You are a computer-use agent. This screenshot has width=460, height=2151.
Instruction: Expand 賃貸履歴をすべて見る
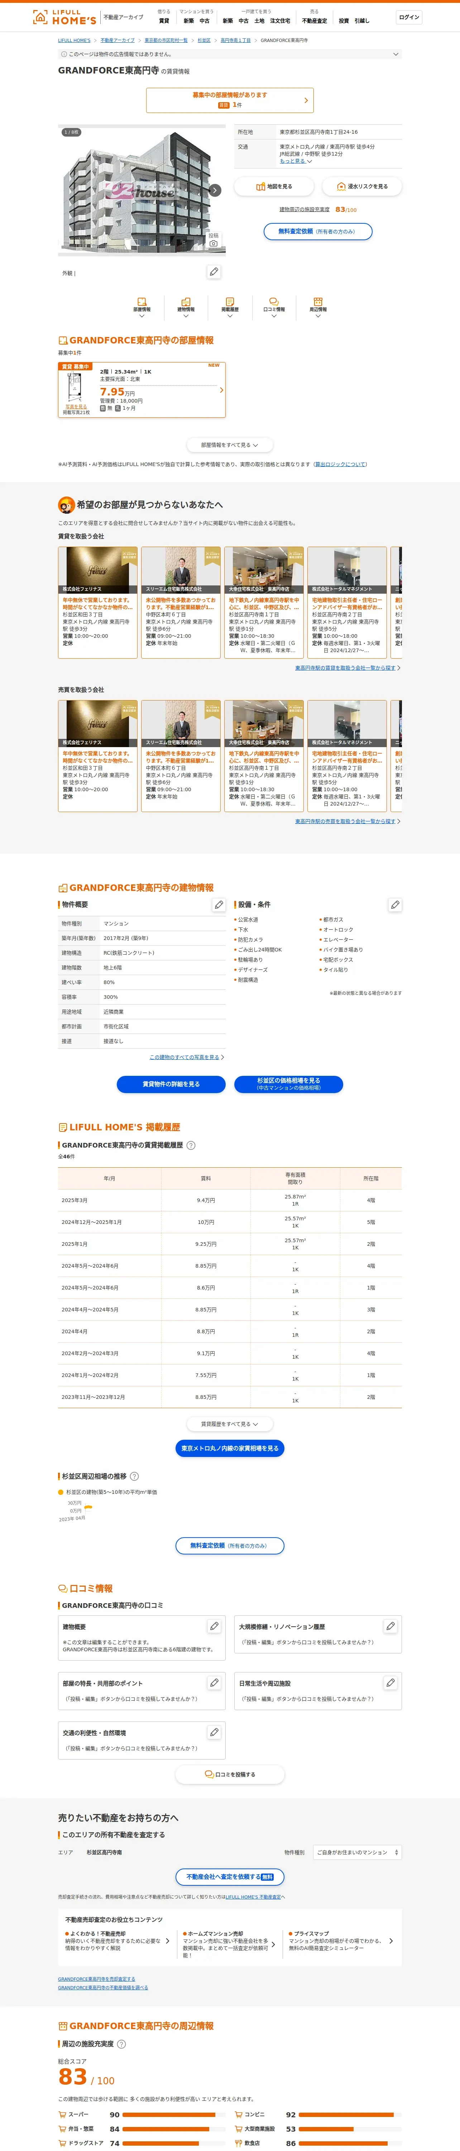230,1424
